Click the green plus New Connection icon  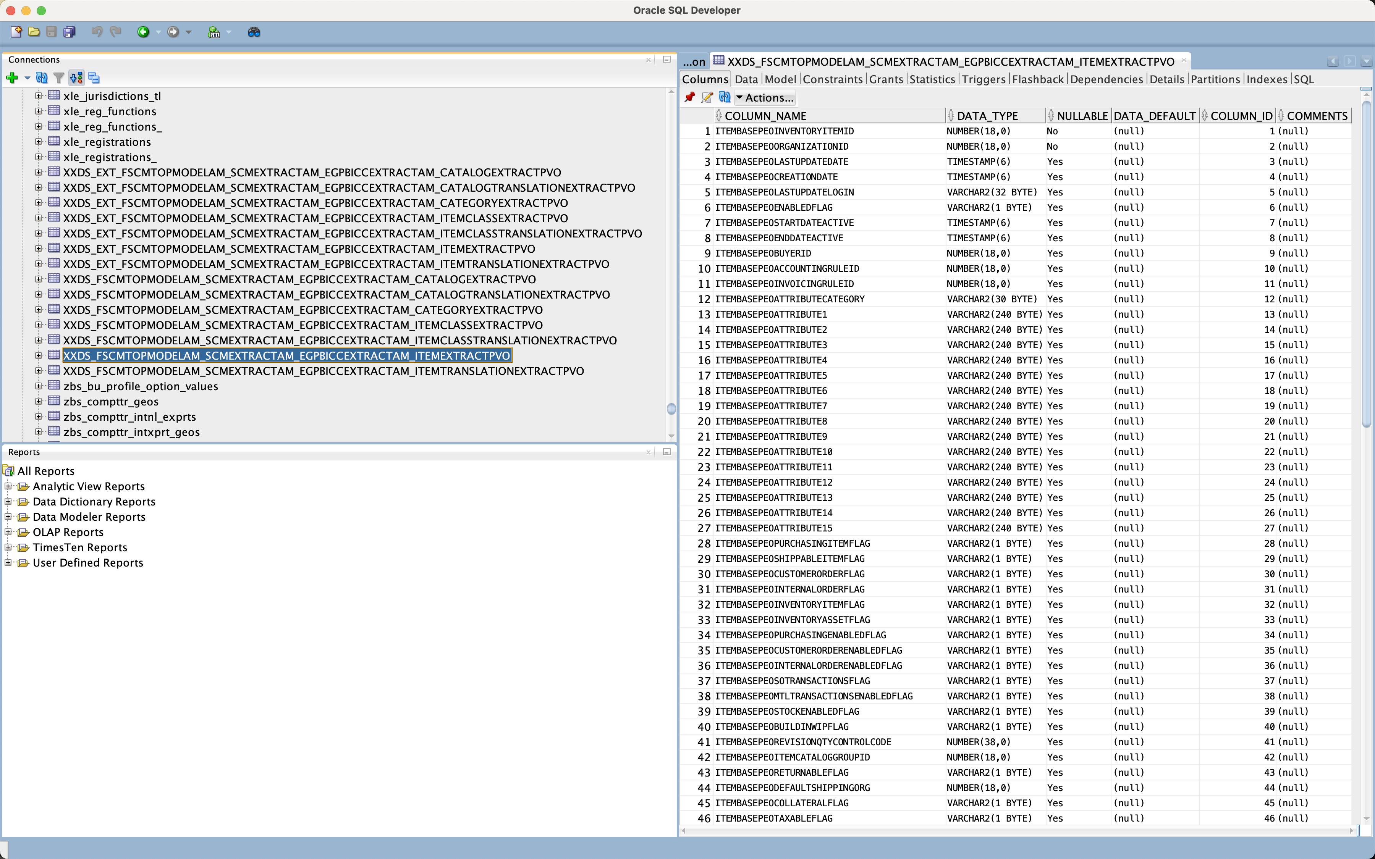click(x=12, y=78)
